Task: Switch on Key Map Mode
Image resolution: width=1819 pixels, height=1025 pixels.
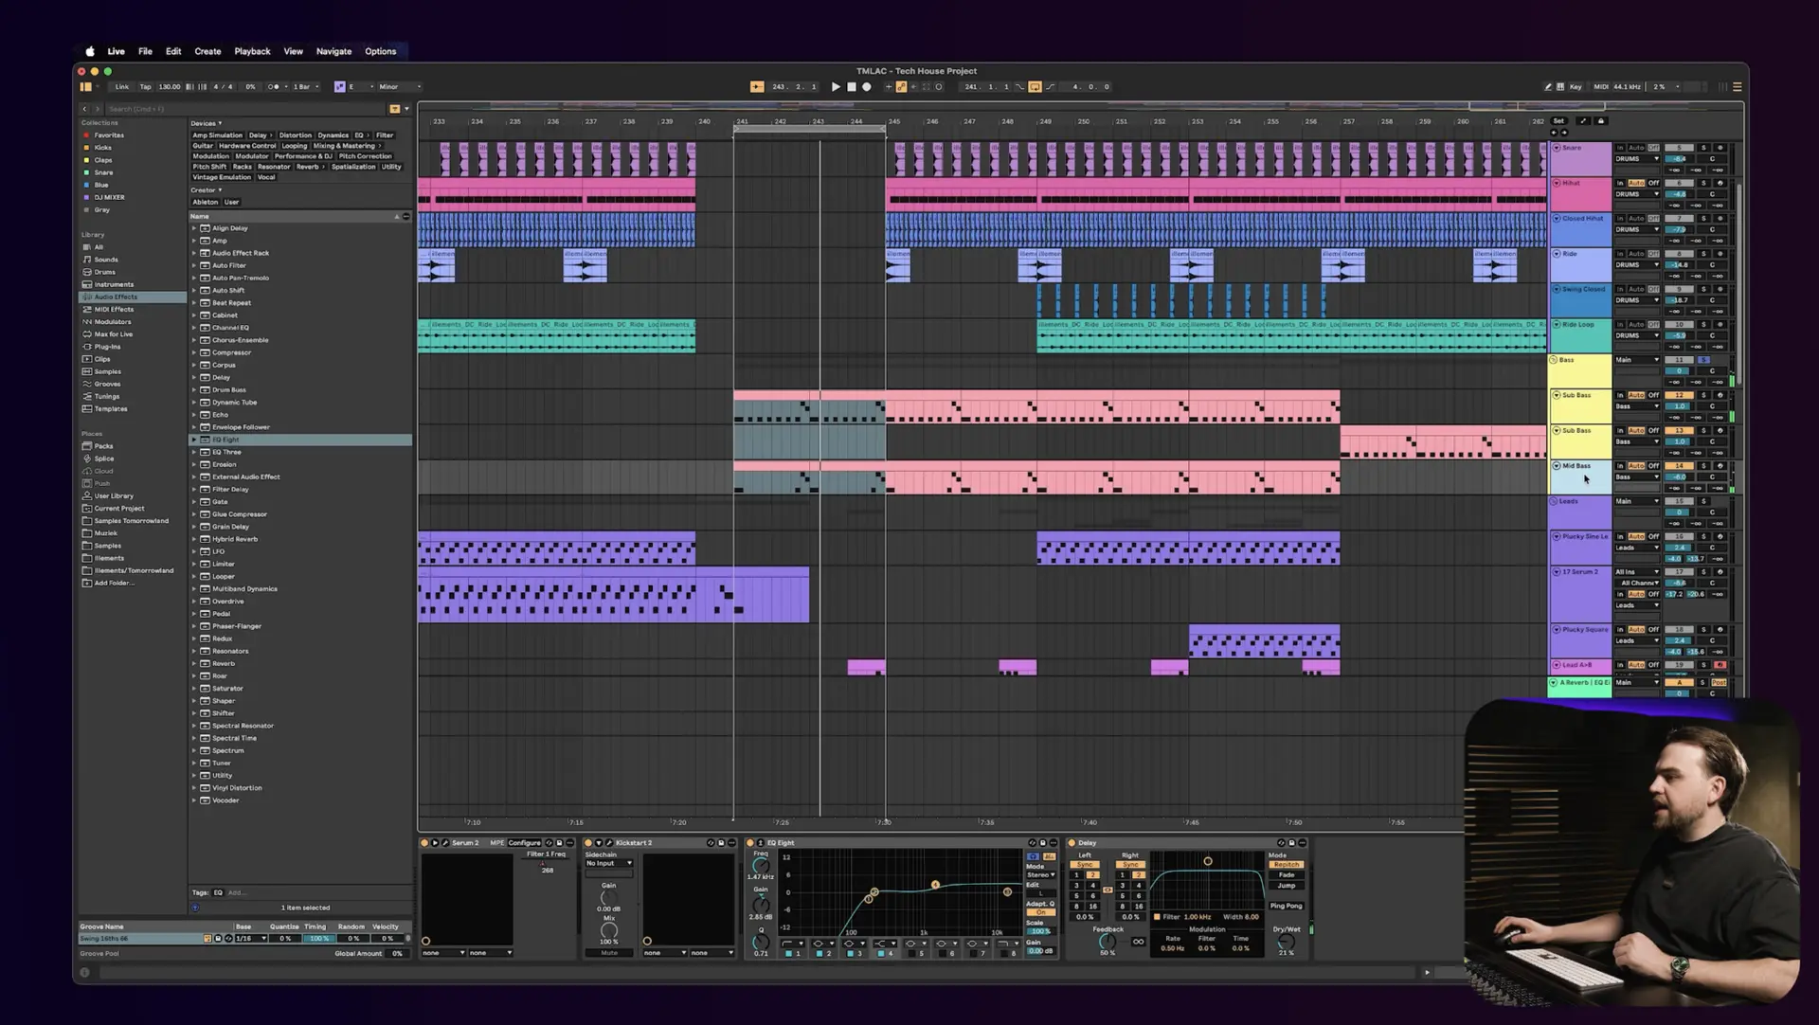Action: (x=1576, y=87)
